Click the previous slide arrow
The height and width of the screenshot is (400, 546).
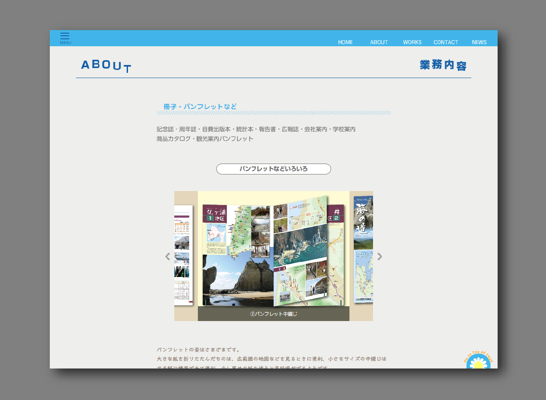tap(167, 256)
